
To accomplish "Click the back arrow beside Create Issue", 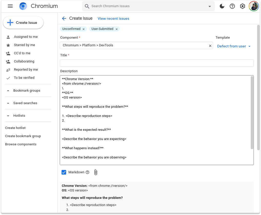I will [64, 18].
